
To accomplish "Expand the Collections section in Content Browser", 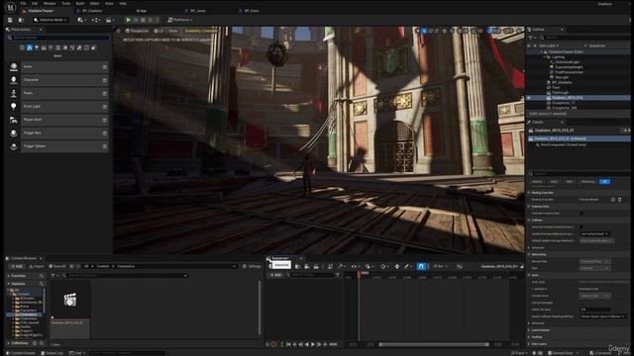I will (9, 343).
